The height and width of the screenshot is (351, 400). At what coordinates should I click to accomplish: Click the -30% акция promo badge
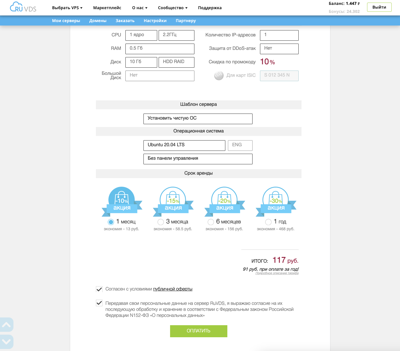point(276,202)
